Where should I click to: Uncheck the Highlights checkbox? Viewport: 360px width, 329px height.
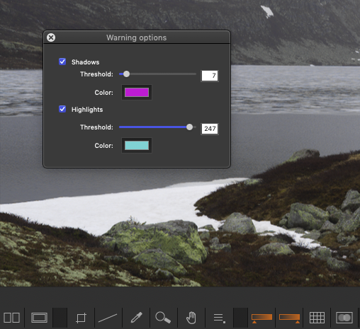[x=62, y=109]
